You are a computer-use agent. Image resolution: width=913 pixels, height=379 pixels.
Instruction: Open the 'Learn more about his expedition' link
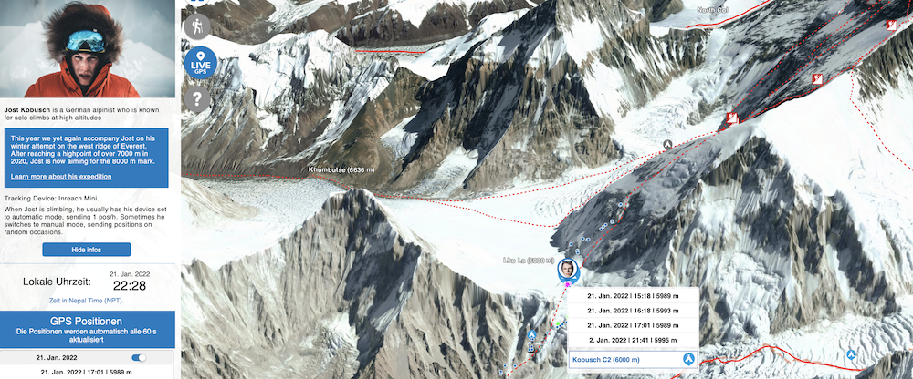click(x=61, y=176)
